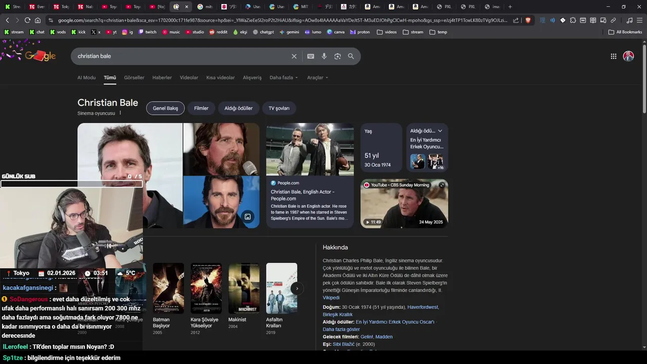Viewport: 647px width, 364px height.
Task: Switch to the Görseller tab
Action: point(134,77)
